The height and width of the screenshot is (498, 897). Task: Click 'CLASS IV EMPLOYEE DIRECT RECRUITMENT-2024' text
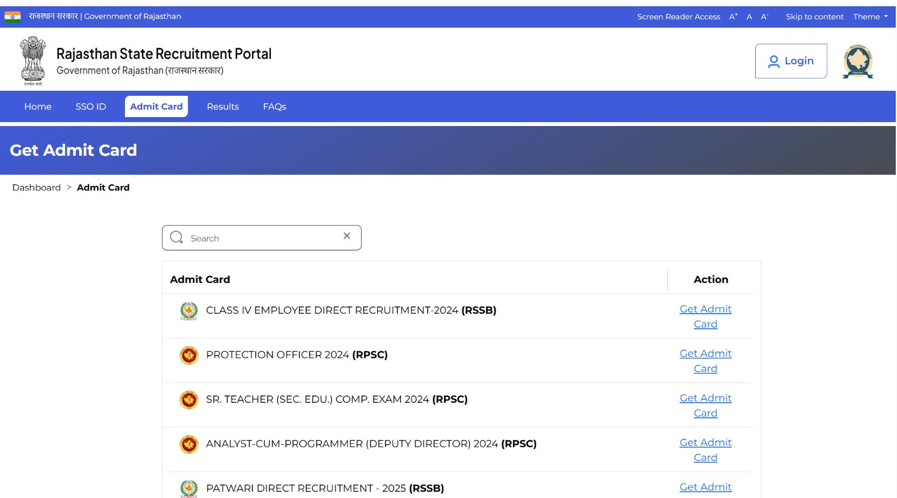[332, 310]
